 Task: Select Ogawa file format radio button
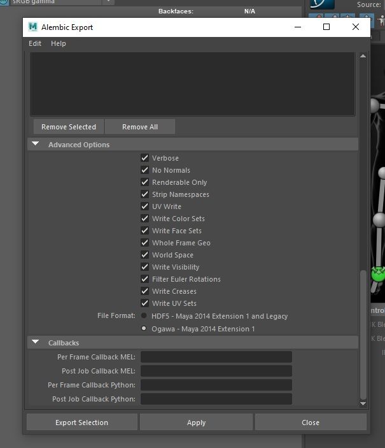tap(144, 328)
